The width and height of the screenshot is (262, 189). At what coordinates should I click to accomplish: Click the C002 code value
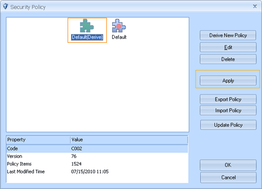tap(77, 149)
